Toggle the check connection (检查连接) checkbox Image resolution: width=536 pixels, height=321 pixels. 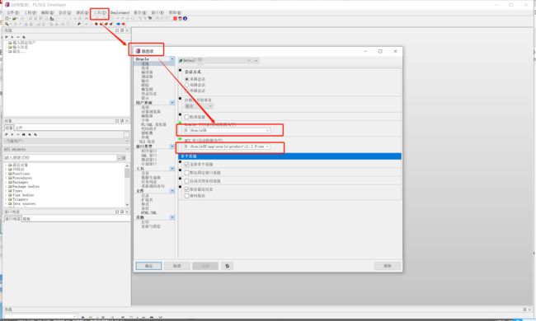coord(187,117)
